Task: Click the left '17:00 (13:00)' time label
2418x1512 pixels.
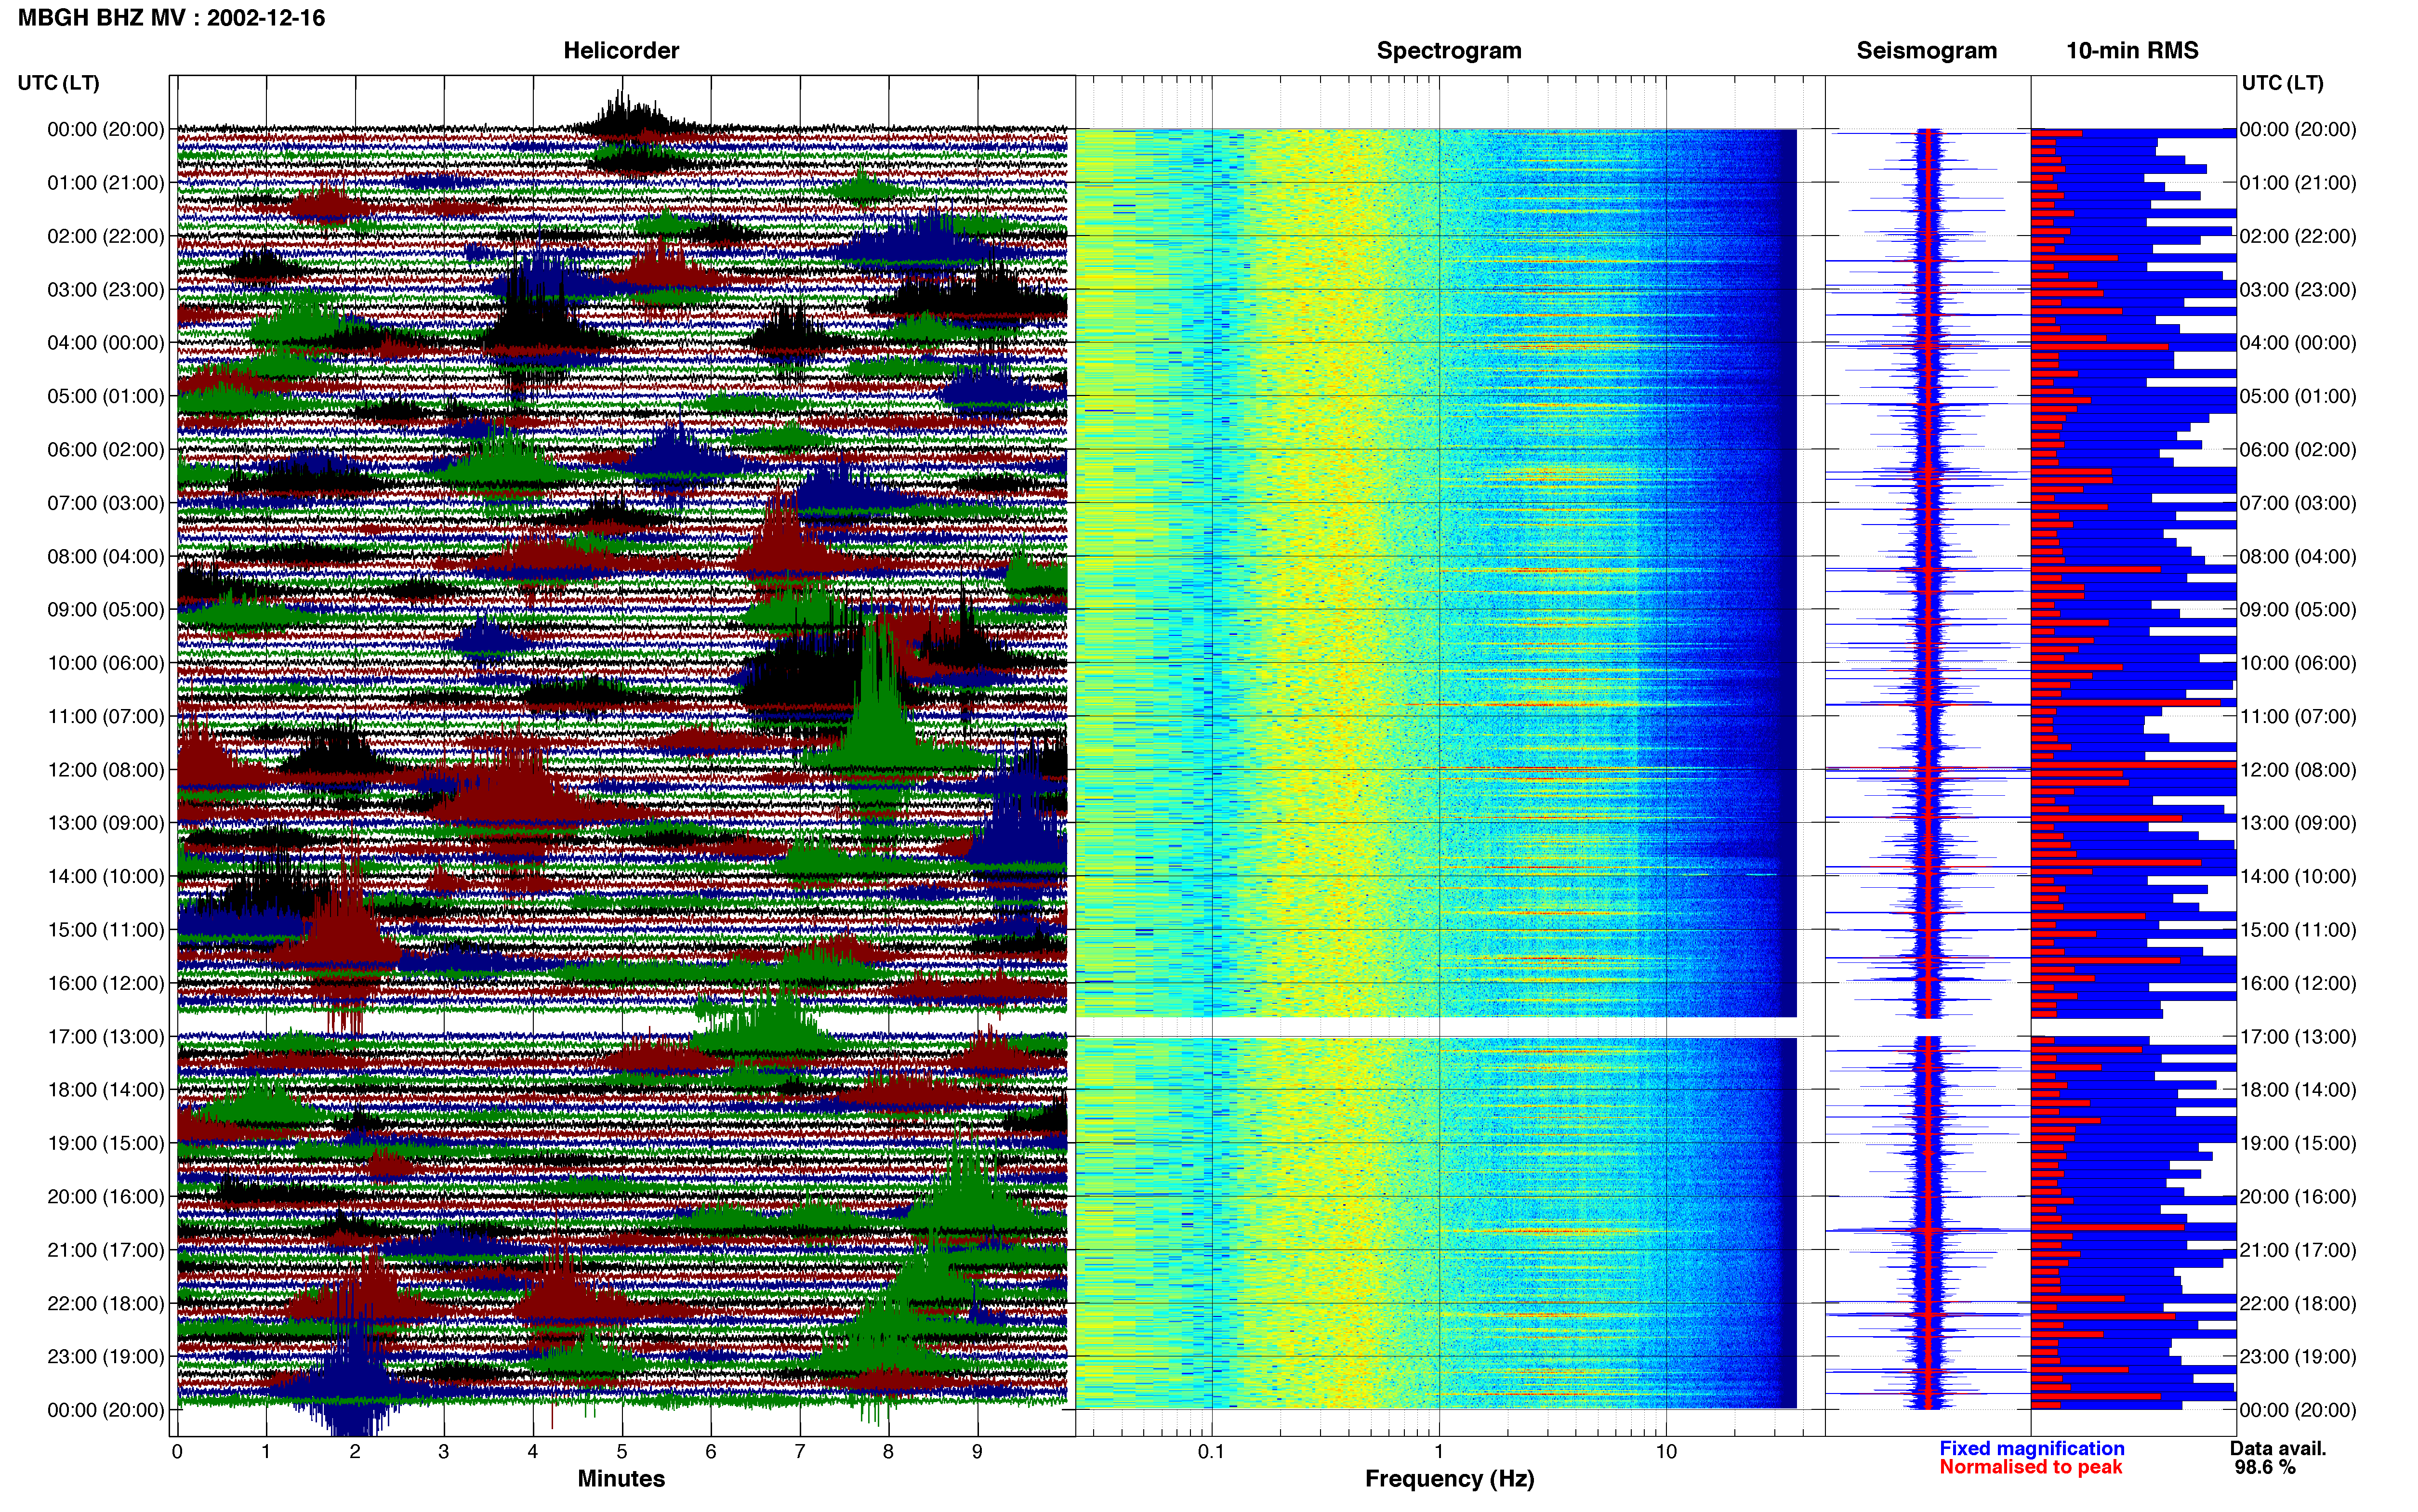Action: (x=106, y=1037)
